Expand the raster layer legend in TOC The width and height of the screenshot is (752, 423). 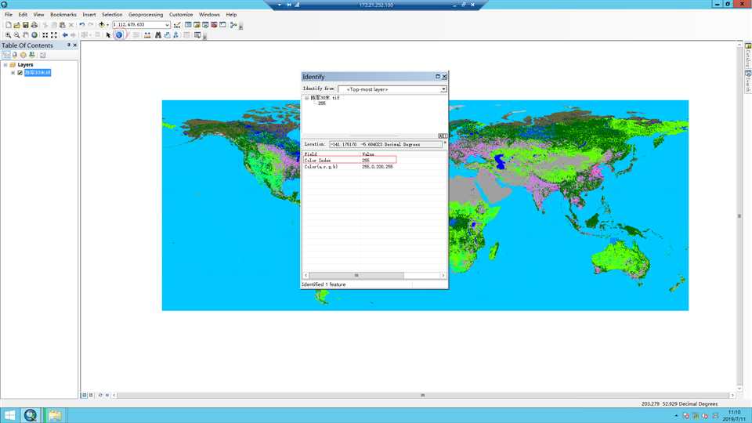coord(13,73)
